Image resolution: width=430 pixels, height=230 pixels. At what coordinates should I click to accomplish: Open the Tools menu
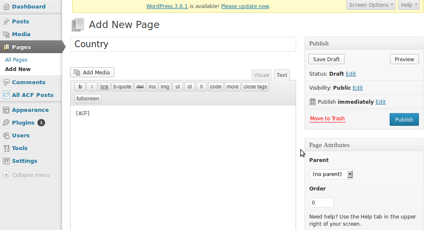coord(20,148)
